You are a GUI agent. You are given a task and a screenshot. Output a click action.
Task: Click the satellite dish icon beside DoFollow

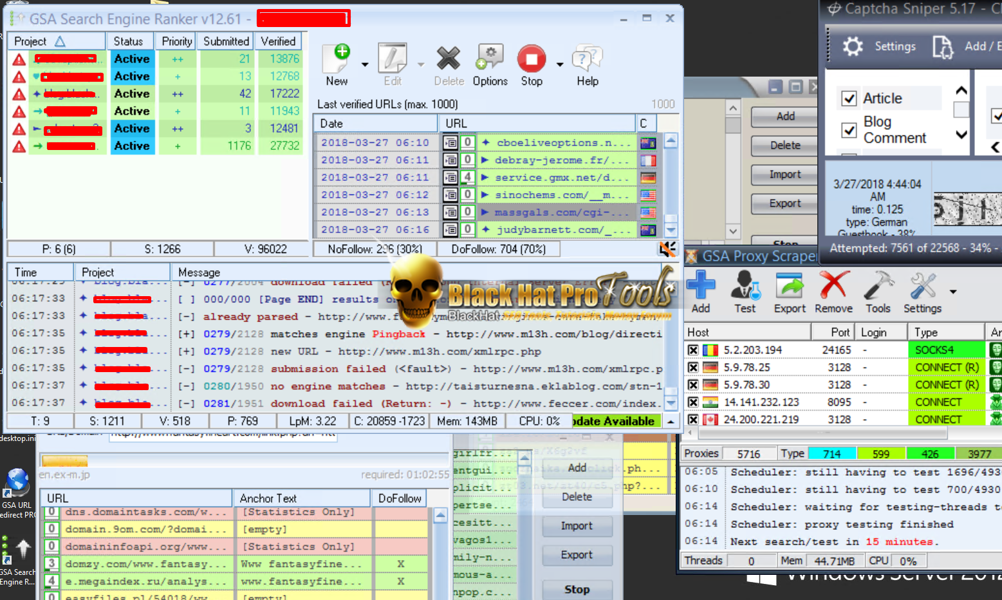pos(668,249)
